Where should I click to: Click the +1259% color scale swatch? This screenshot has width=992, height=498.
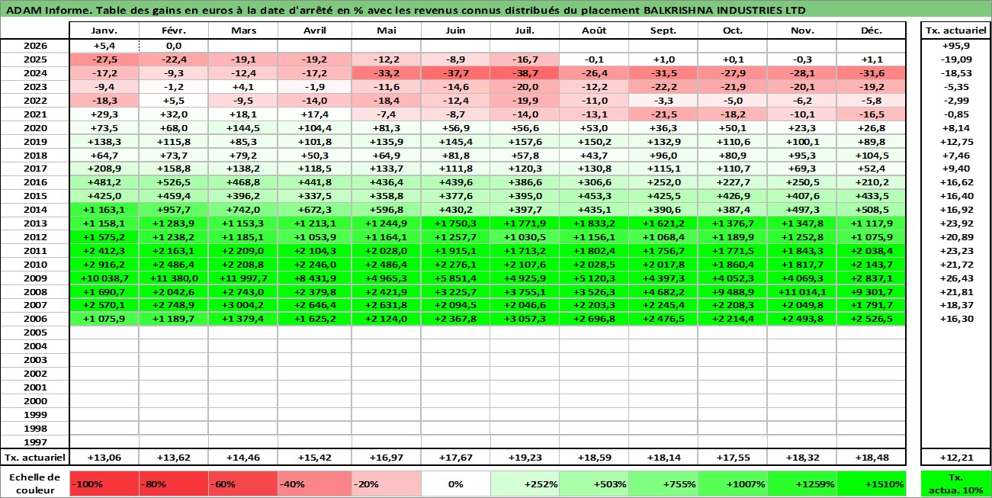(802, 484)
